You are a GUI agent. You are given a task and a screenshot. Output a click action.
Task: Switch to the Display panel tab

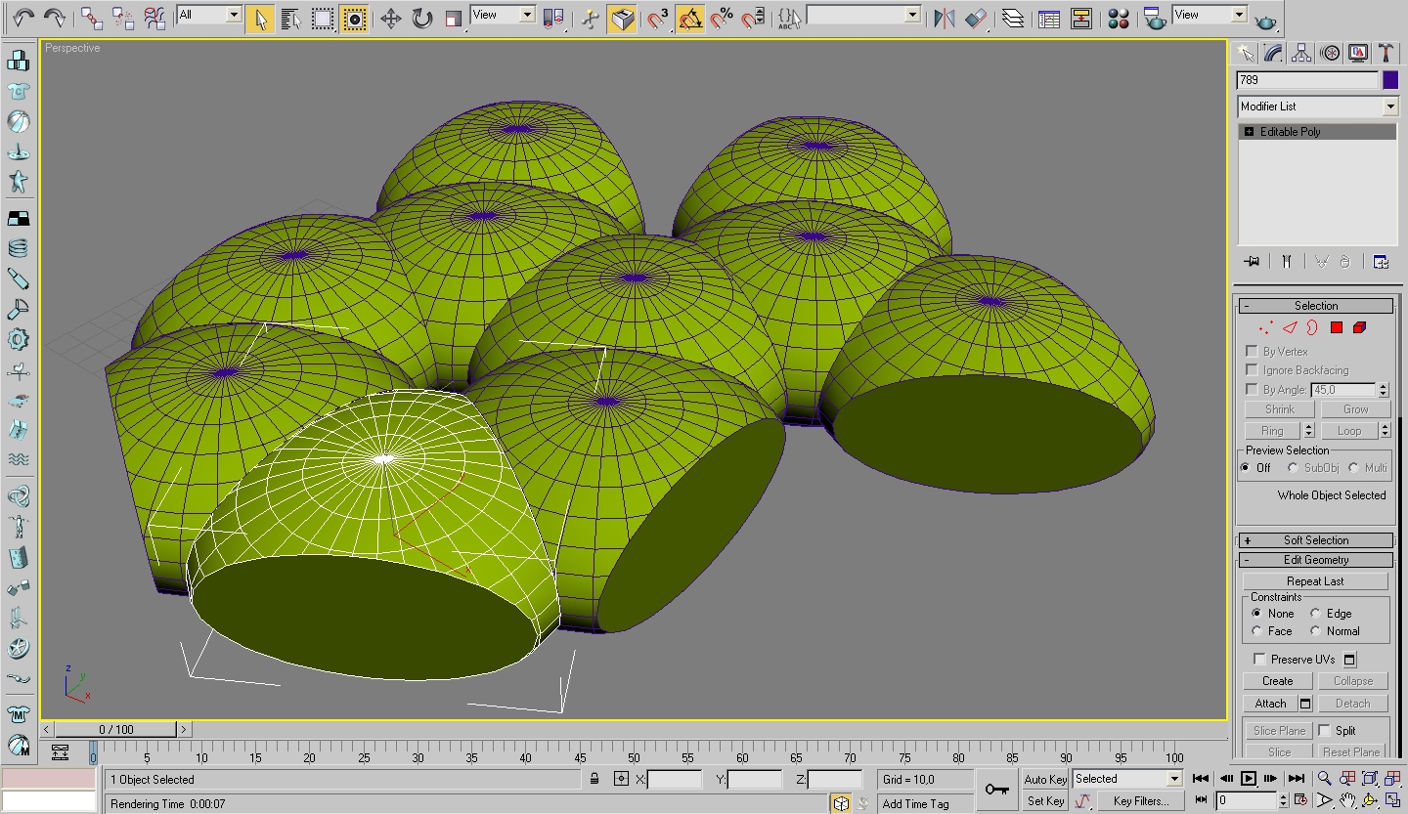pyautogui.click(x=1358, y=54)
